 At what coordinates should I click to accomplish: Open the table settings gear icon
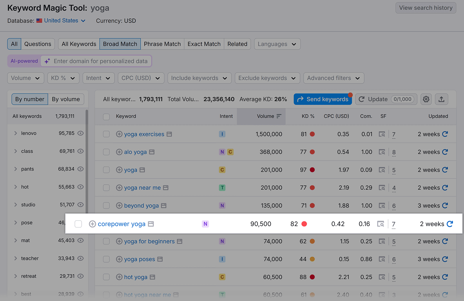coord(426,99)
